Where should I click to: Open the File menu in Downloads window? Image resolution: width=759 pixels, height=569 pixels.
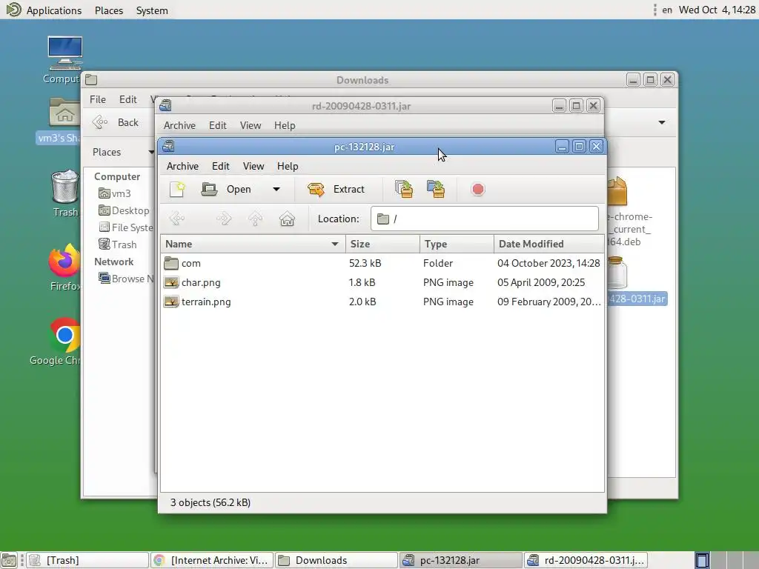tap(97, 99)
